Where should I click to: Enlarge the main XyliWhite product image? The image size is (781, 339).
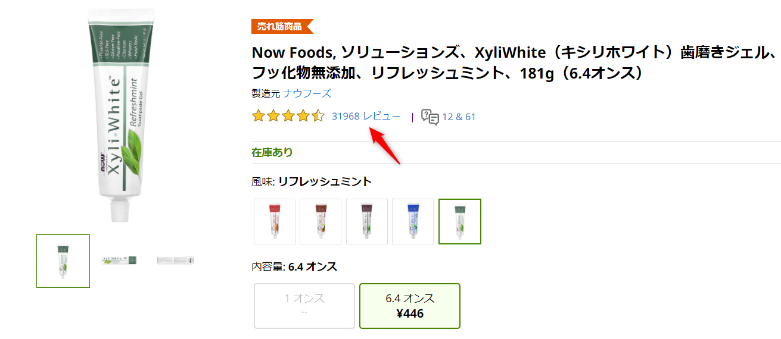(116, 113)
